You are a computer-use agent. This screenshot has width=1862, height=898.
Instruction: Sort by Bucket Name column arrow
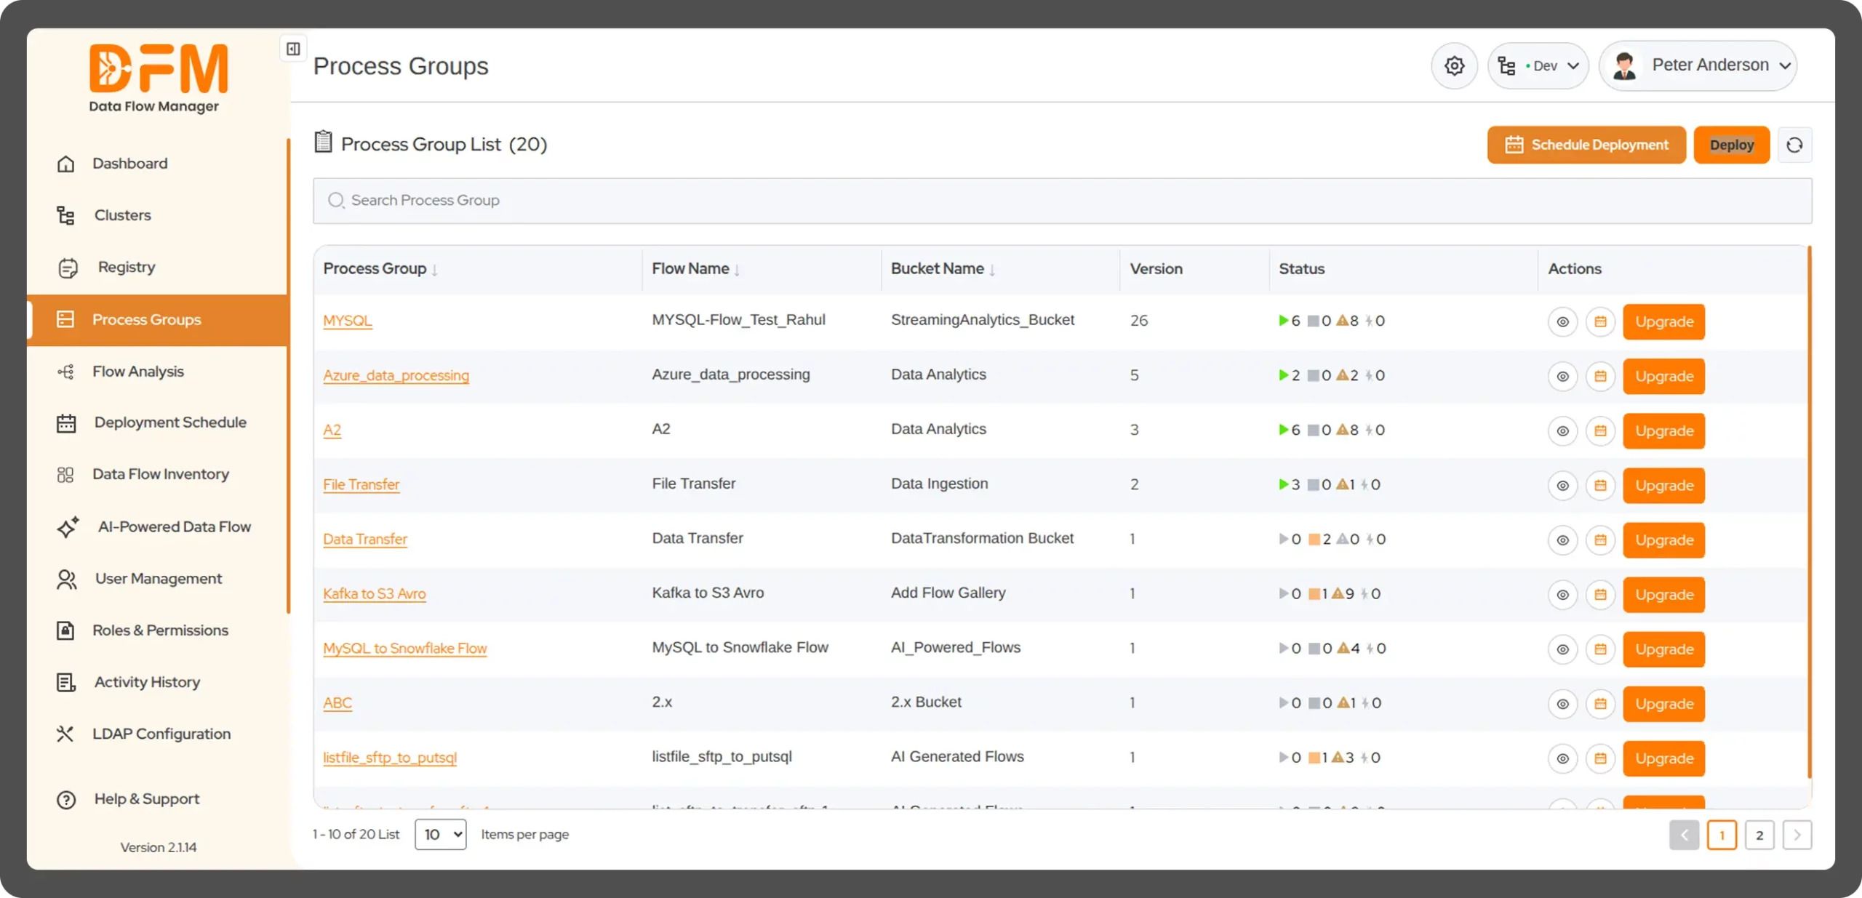[992, 270]
